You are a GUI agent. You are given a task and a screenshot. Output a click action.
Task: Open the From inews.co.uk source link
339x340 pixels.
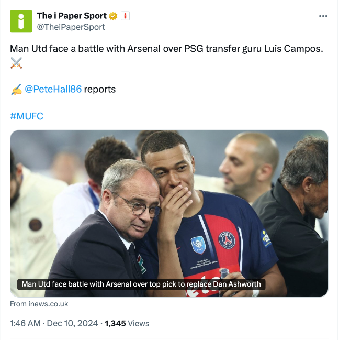[39, 304]
